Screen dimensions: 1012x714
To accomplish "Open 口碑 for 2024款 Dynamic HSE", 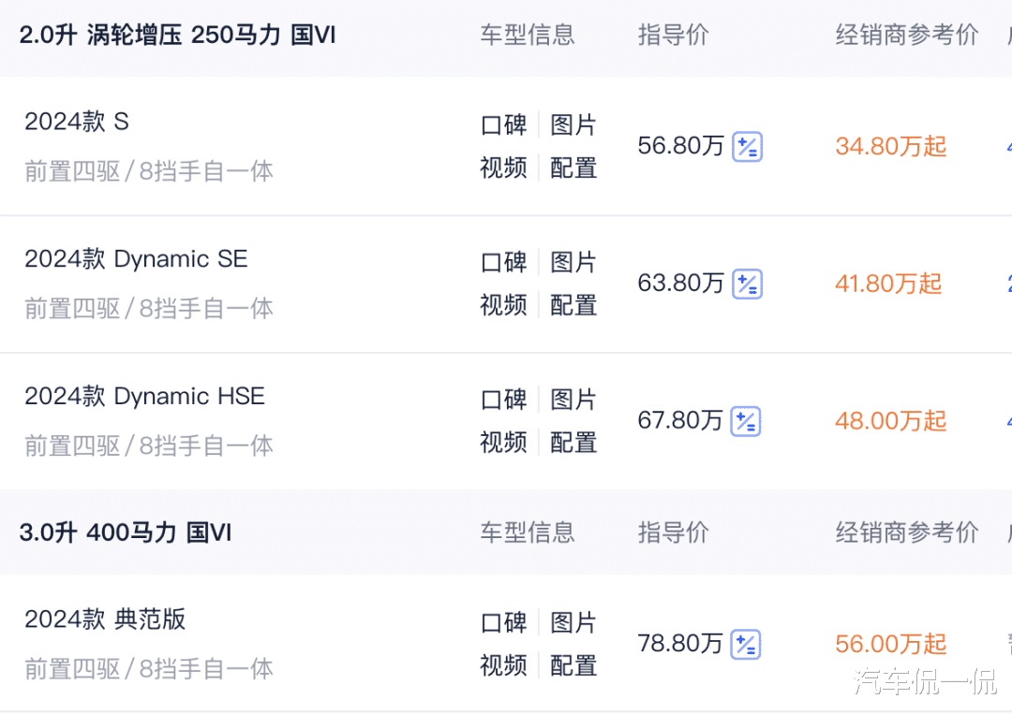I will click(503, 400).
